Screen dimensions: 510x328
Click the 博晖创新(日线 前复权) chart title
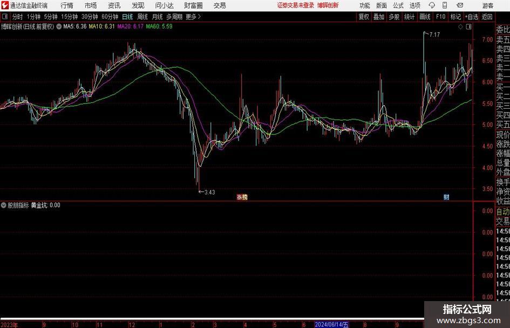click(28, 26)
